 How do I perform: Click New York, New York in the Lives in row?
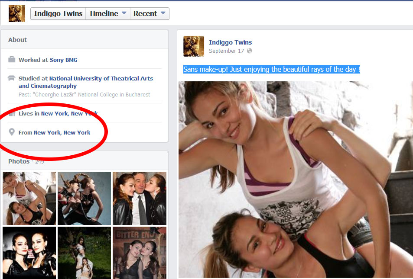(x=69, y=114)
